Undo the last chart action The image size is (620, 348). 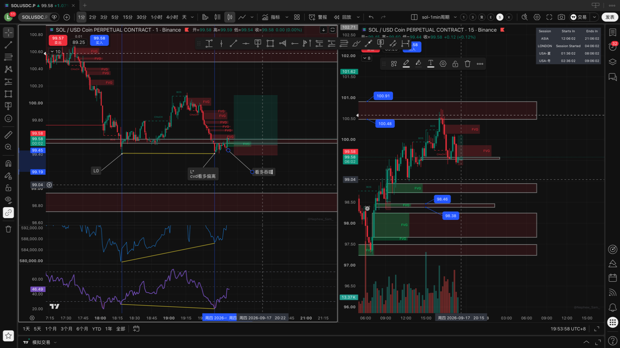click(x=371, y=17)
